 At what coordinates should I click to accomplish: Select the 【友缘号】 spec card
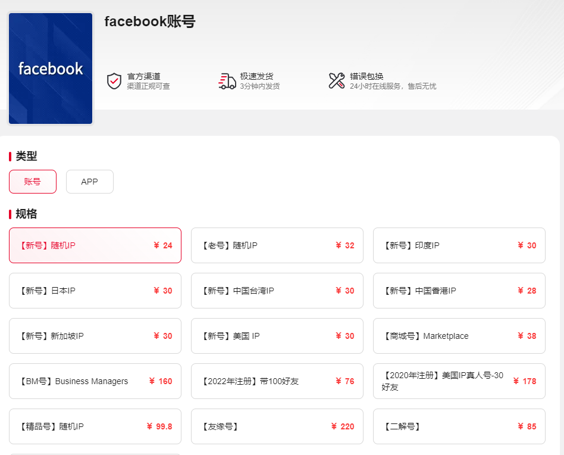click(x=277, y=426)
